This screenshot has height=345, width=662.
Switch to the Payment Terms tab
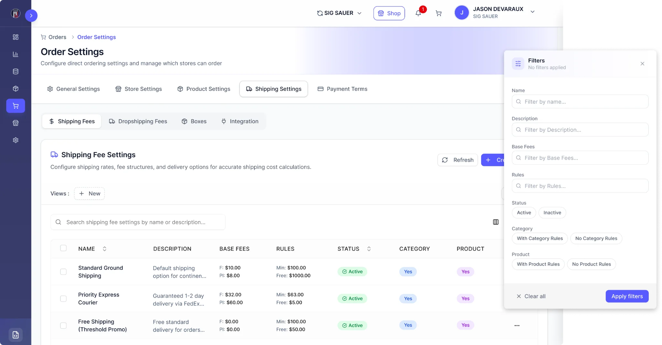point(342,89)
